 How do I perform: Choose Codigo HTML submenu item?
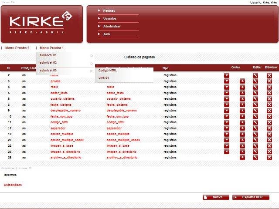108,71
